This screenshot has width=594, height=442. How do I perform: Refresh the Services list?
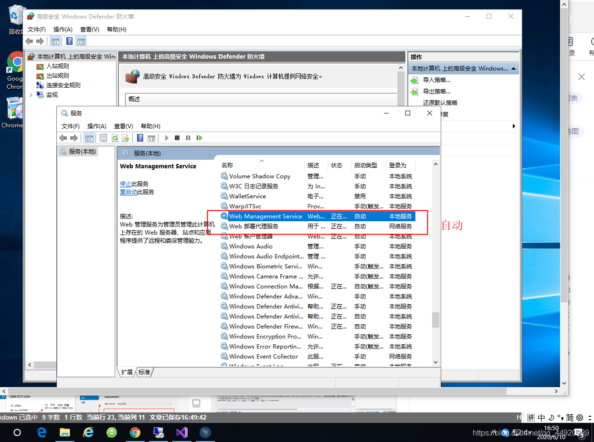point(115,138)
